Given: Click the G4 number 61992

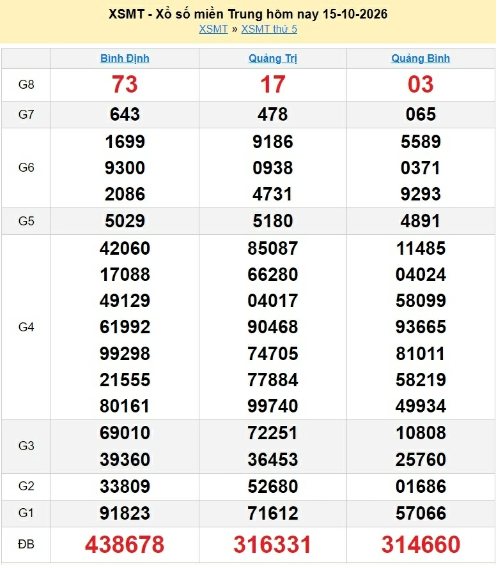Looking at the screenshot, I should tap(125, 327).
